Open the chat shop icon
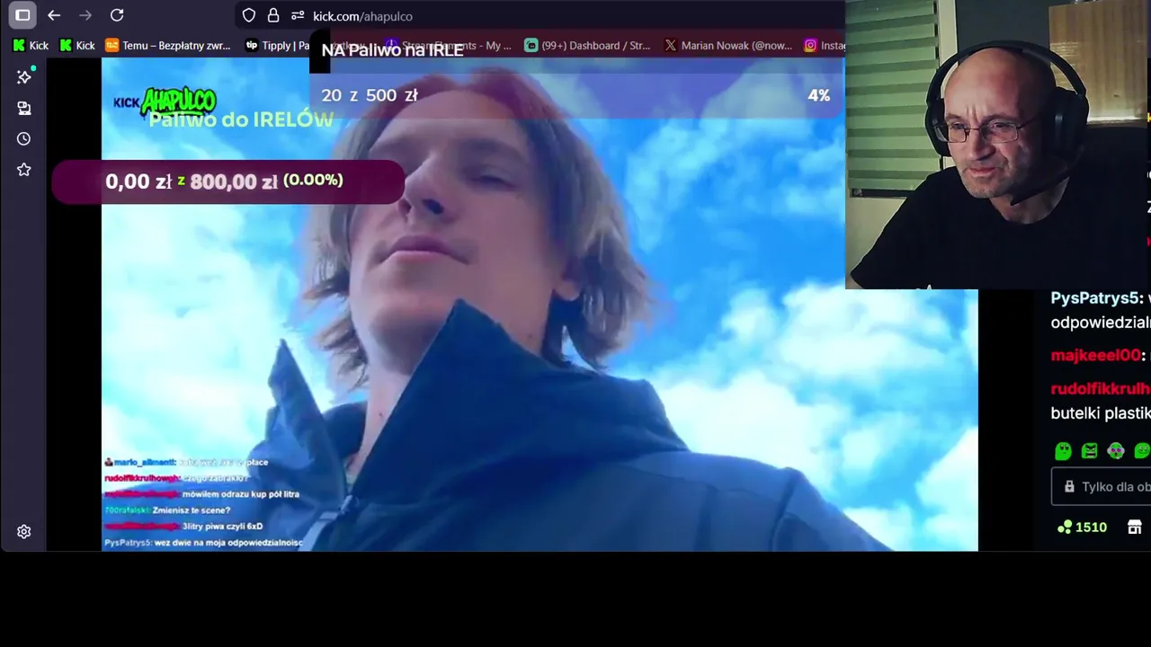 (x=1135, y=527)
